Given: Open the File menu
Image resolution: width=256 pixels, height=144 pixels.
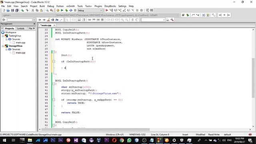Looking at the screenshot, I should tap(3, 6).
